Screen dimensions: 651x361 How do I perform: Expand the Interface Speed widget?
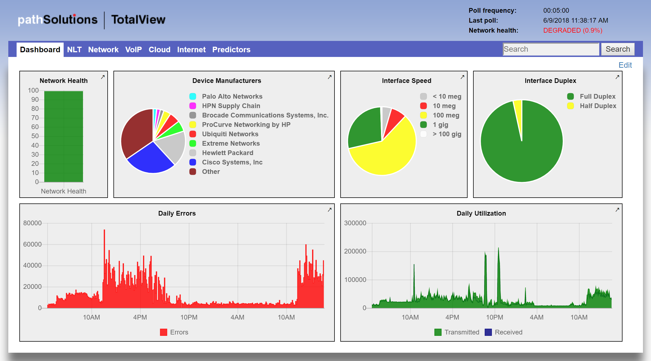coord(462,77)
